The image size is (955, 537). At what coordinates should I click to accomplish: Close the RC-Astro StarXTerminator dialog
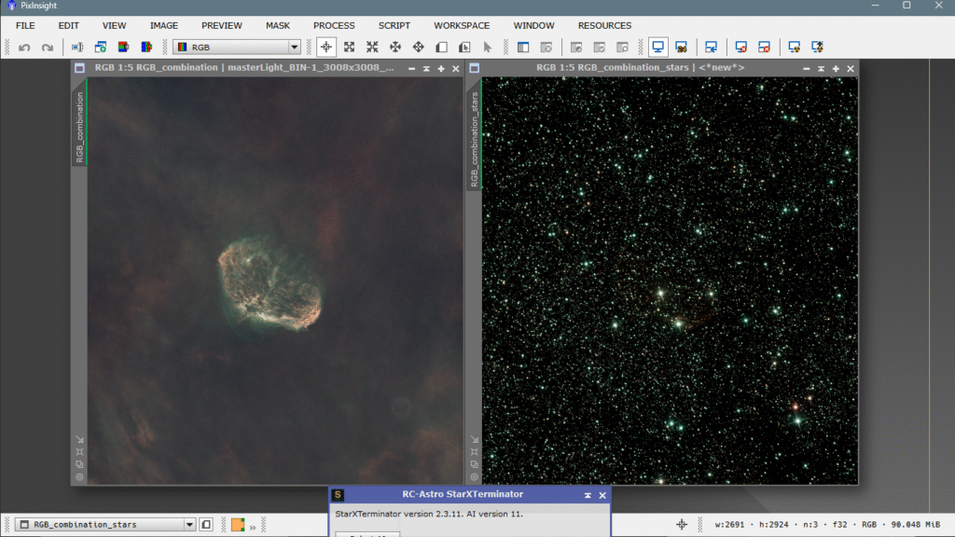click(x=602, y=495)
